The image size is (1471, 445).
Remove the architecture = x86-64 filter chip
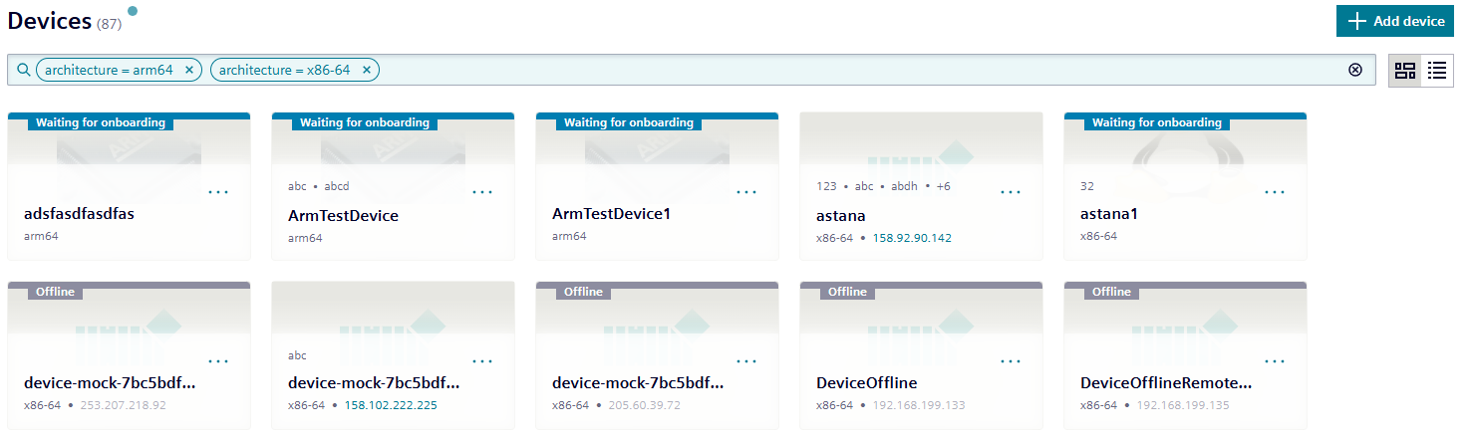(x=366, y=70)
